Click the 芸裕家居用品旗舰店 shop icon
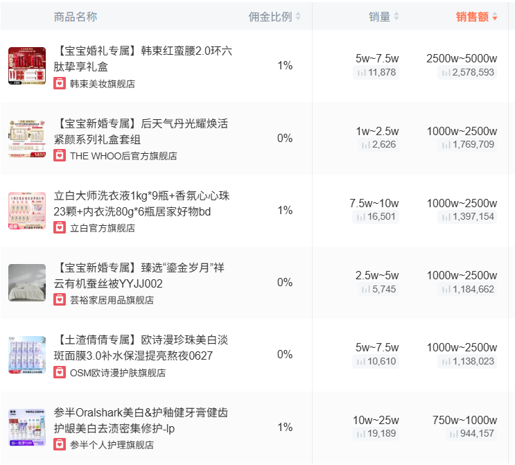 pyautogui.click(x=60, y=299)
